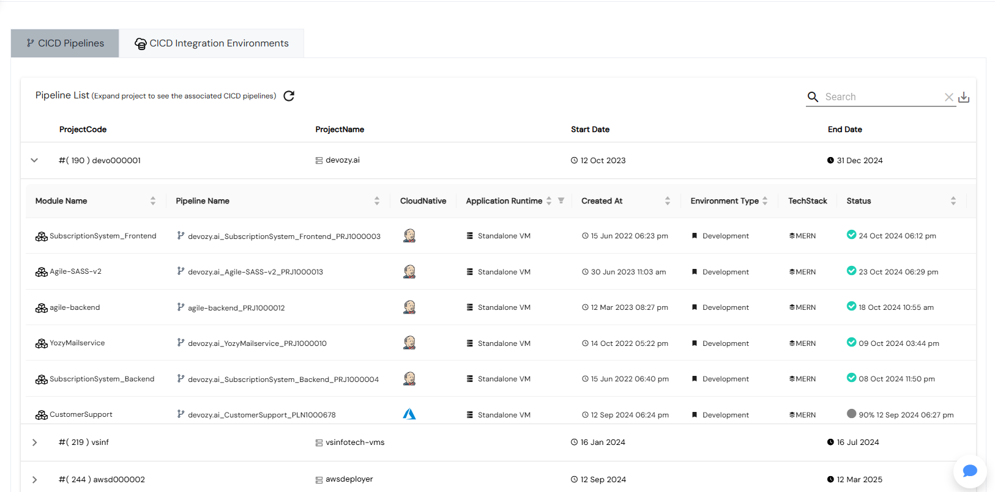Open the CICD Pipelines tab
995x492 pixels.
65,43
